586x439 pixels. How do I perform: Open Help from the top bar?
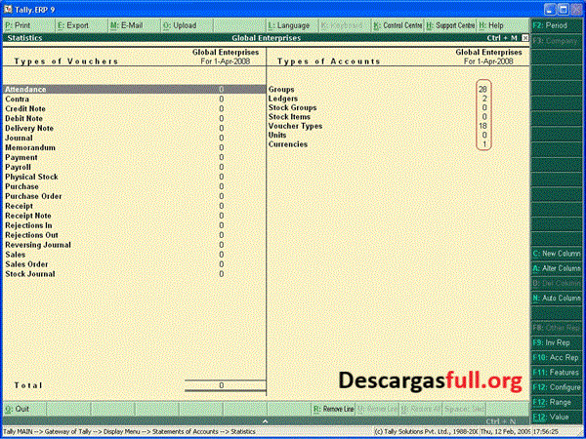tap(503, 25)
